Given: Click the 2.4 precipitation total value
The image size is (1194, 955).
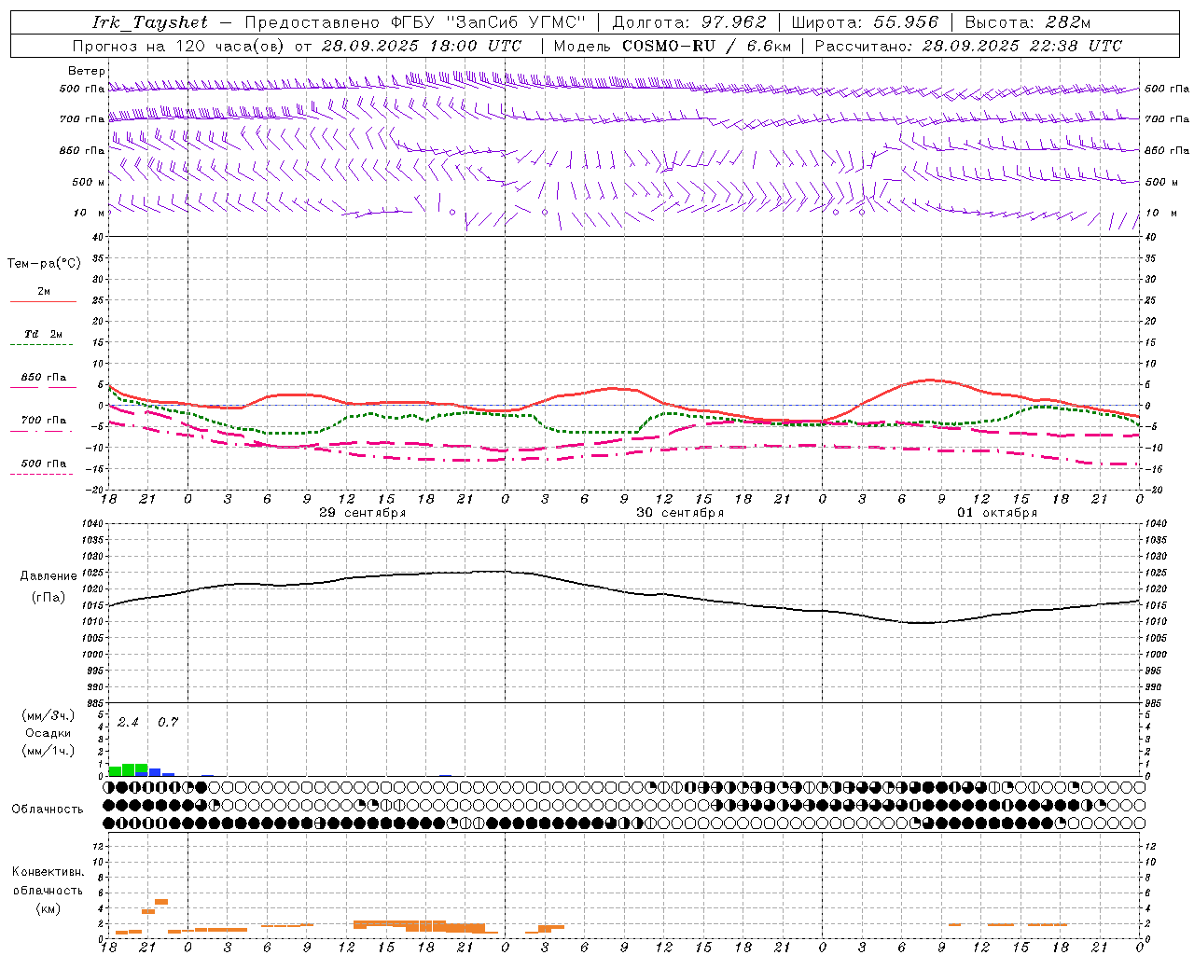Looking at the screenshot, I should coord(128,722).
